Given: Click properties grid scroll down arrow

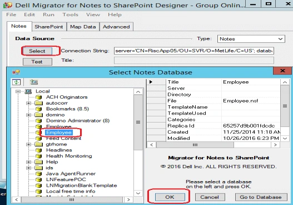Looking at the screenshot, I should click(x=285, y=138).
